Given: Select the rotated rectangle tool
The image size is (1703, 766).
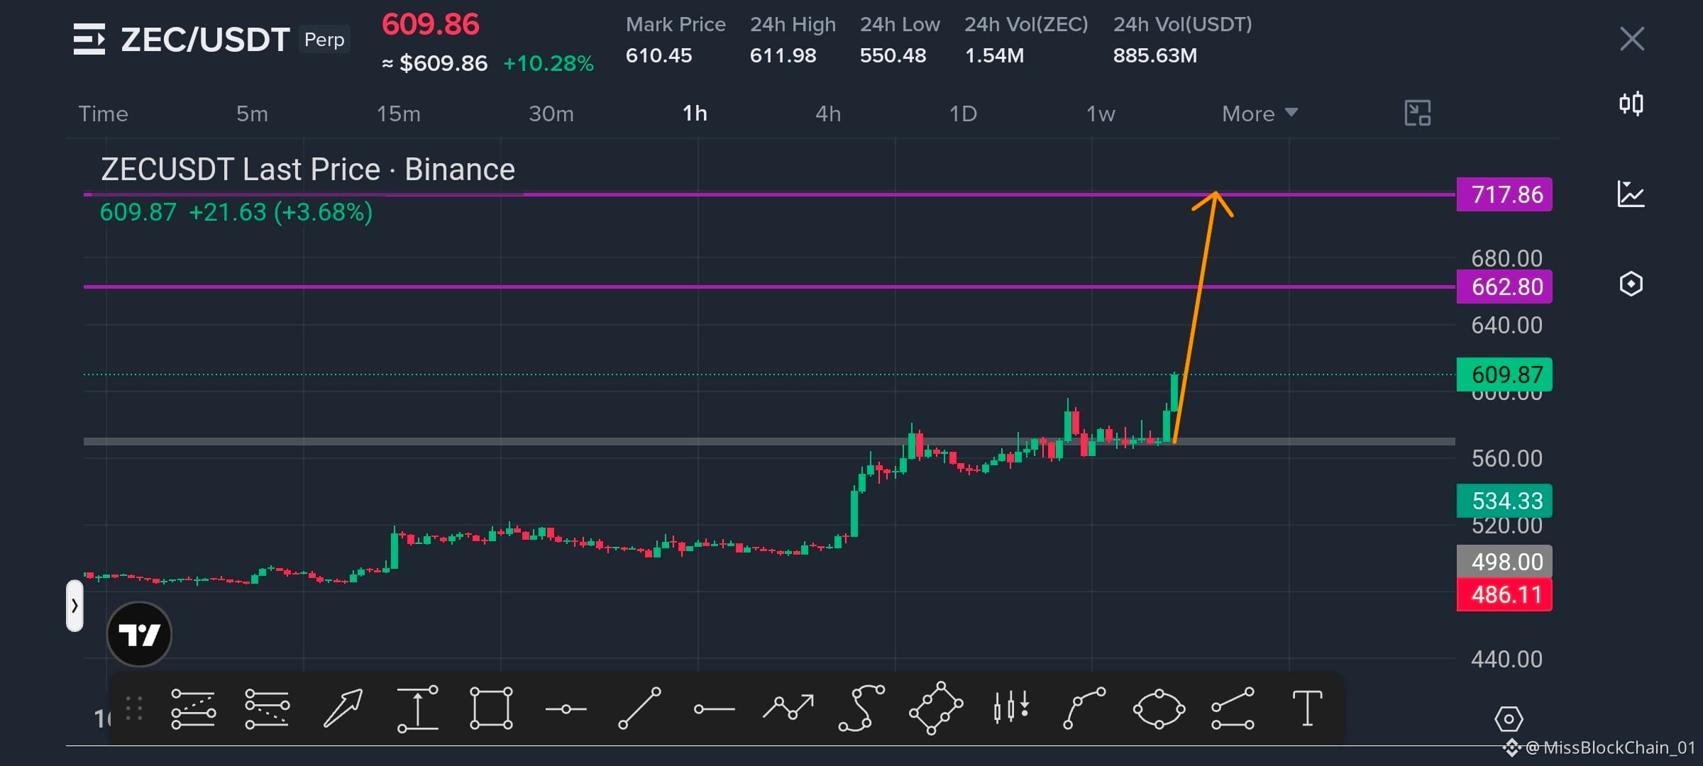Looking at the screenshot, I should click(936, 708).
